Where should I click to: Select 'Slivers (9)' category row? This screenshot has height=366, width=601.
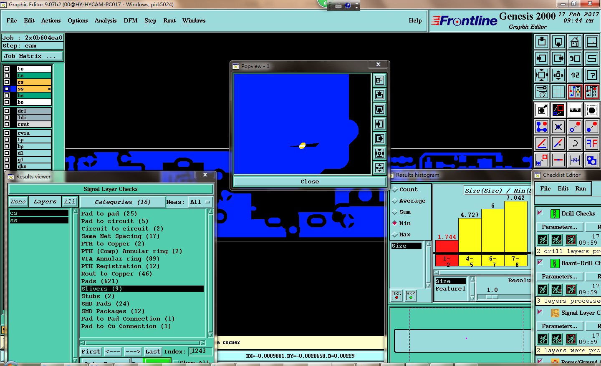click(142, 288)
